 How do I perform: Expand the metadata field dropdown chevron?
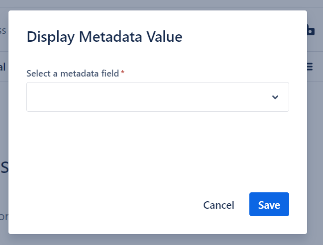point(275,97)
